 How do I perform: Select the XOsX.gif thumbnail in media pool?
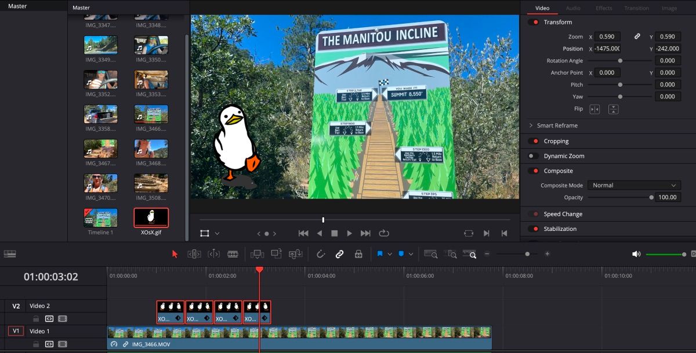point(151,217)
